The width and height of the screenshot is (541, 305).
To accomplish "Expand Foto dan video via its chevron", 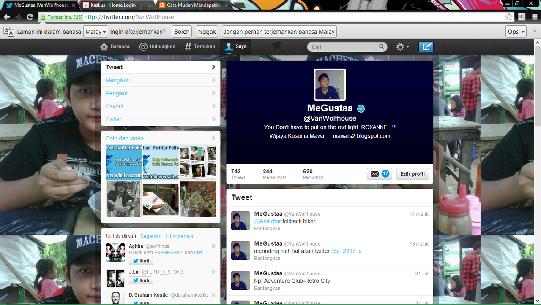I will tap(213, 138).
